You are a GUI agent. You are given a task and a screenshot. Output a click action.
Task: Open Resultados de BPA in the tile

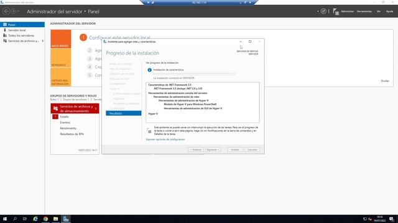pyautogui.click(x=72, y=134)
